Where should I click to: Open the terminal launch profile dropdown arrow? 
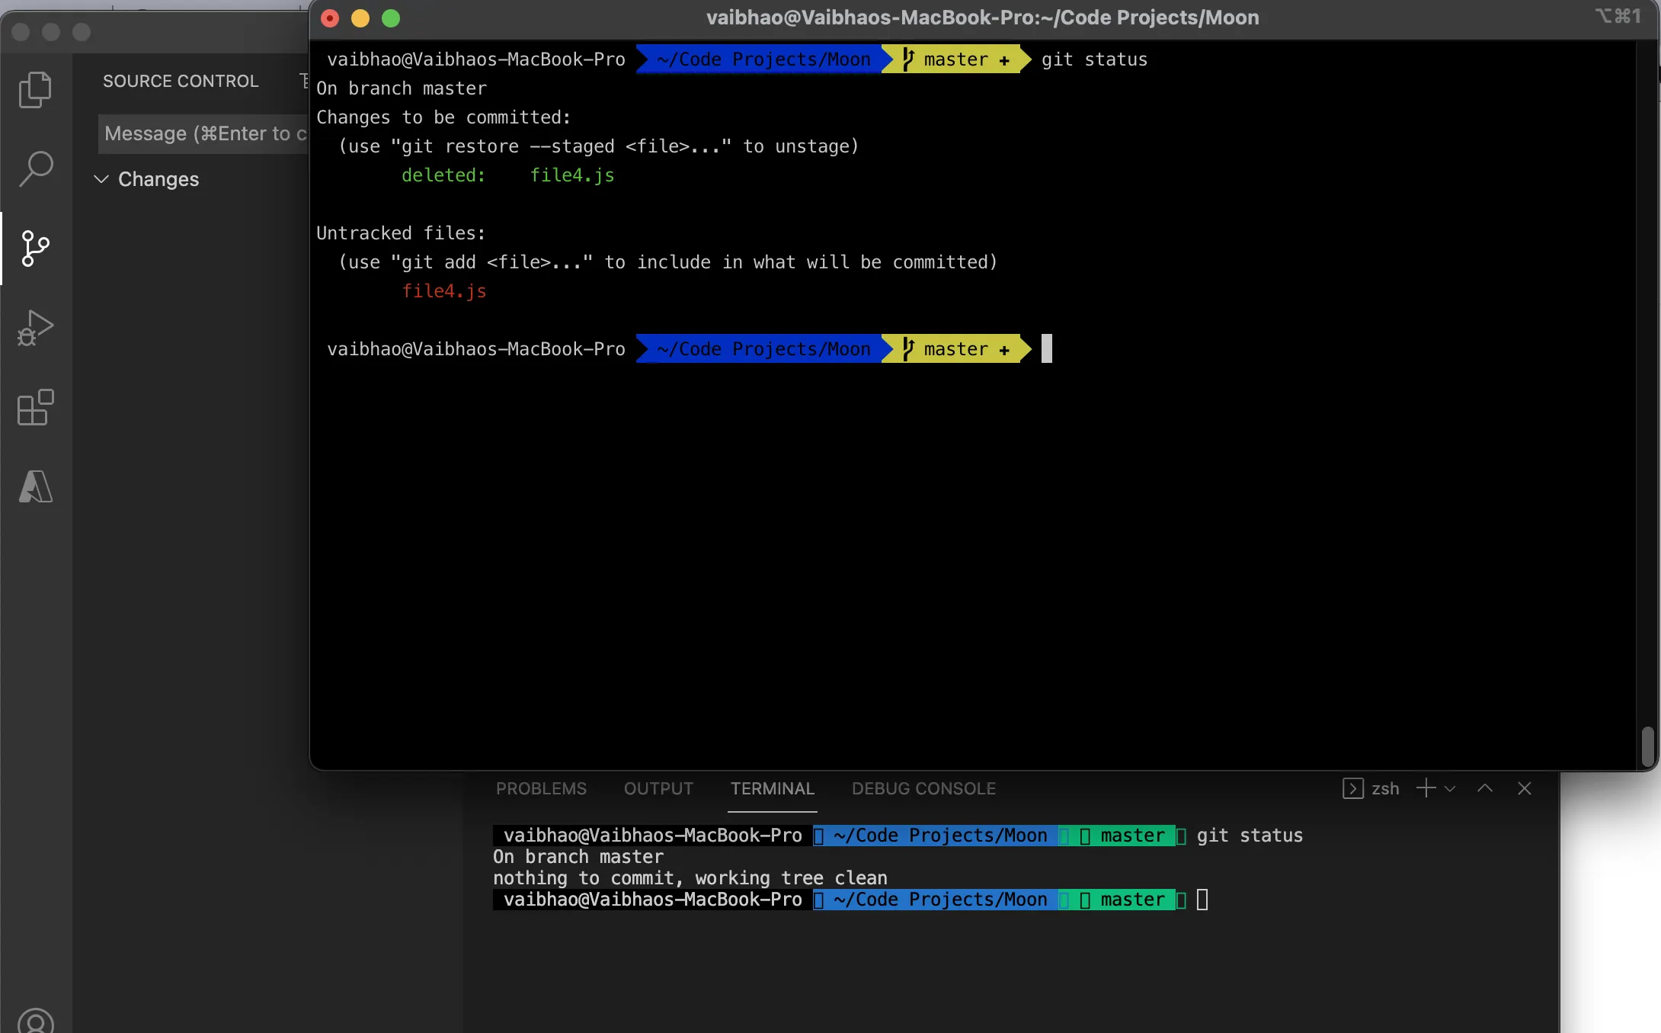pos(1450,789)
